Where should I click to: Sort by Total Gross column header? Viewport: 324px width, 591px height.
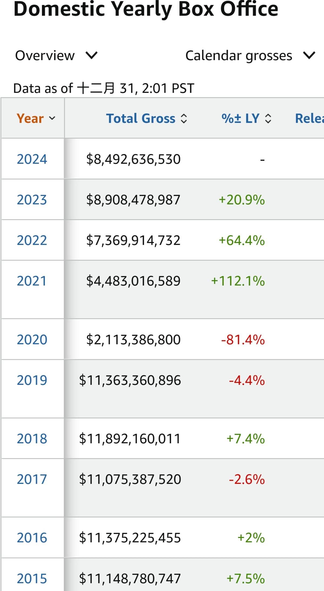click(141, 118)
